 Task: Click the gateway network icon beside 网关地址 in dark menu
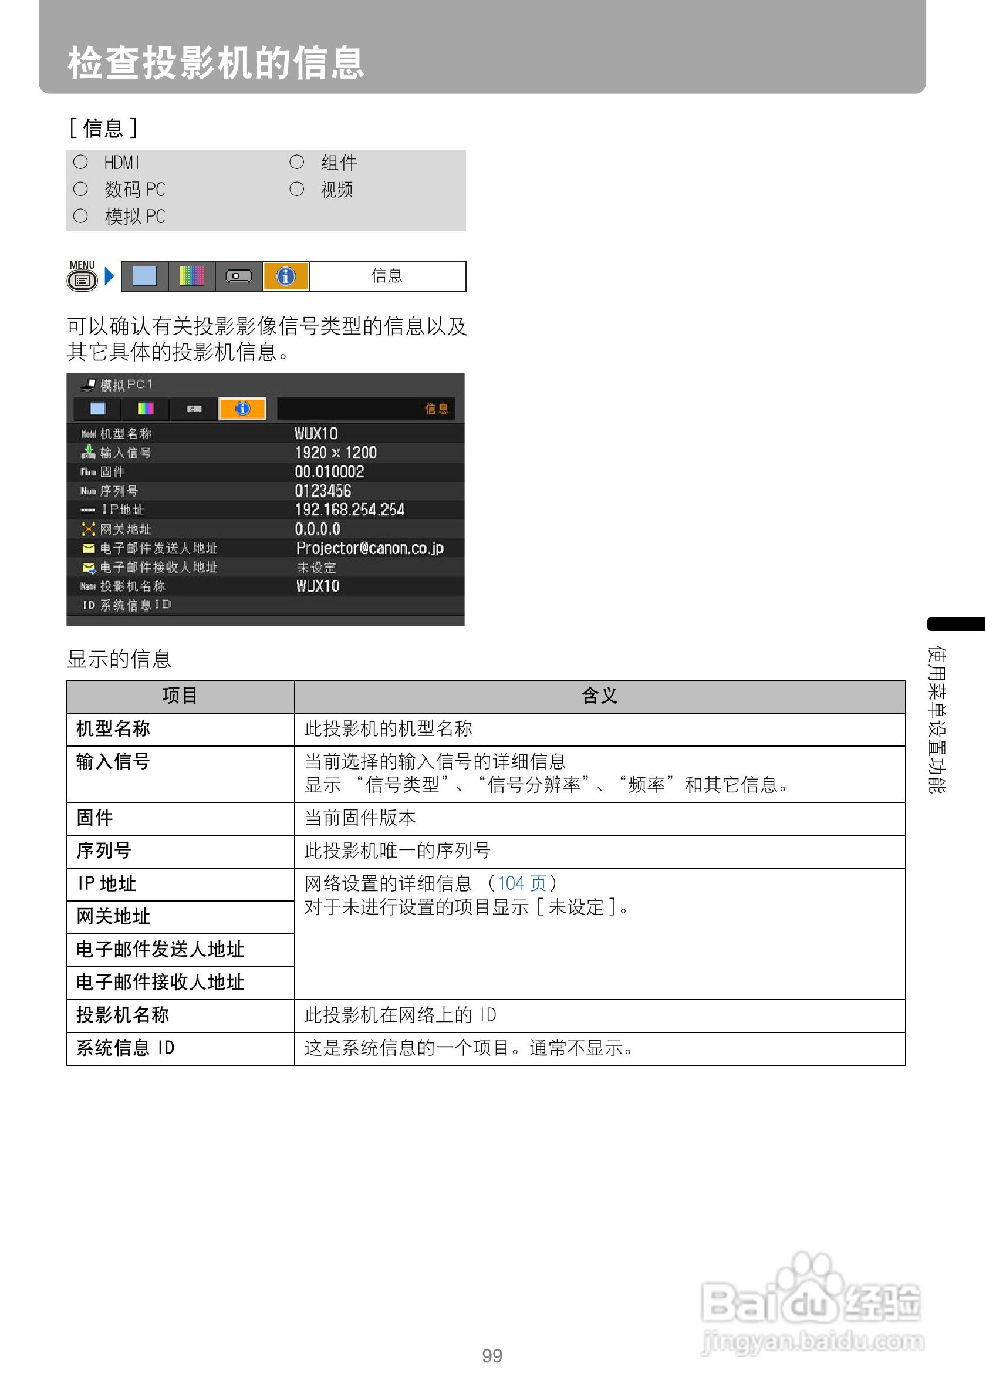88,529
